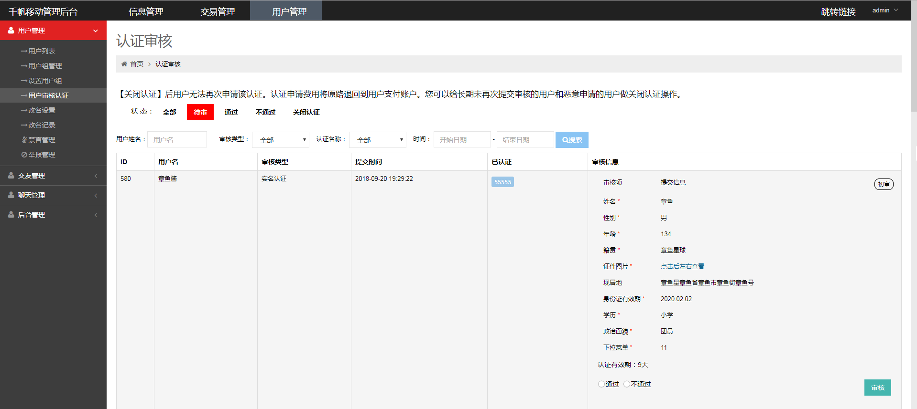Expand the 后台管理 sidebar section
The height and width of the screenshot is (409, 917).
tap(53, 215)
